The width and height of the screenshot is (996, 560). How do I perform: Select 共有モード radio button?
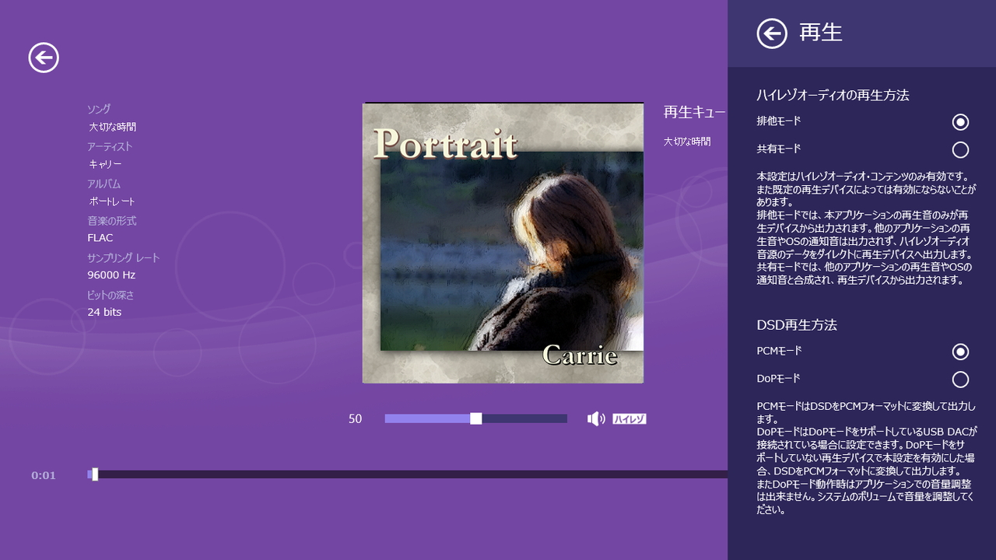point(960,149)
